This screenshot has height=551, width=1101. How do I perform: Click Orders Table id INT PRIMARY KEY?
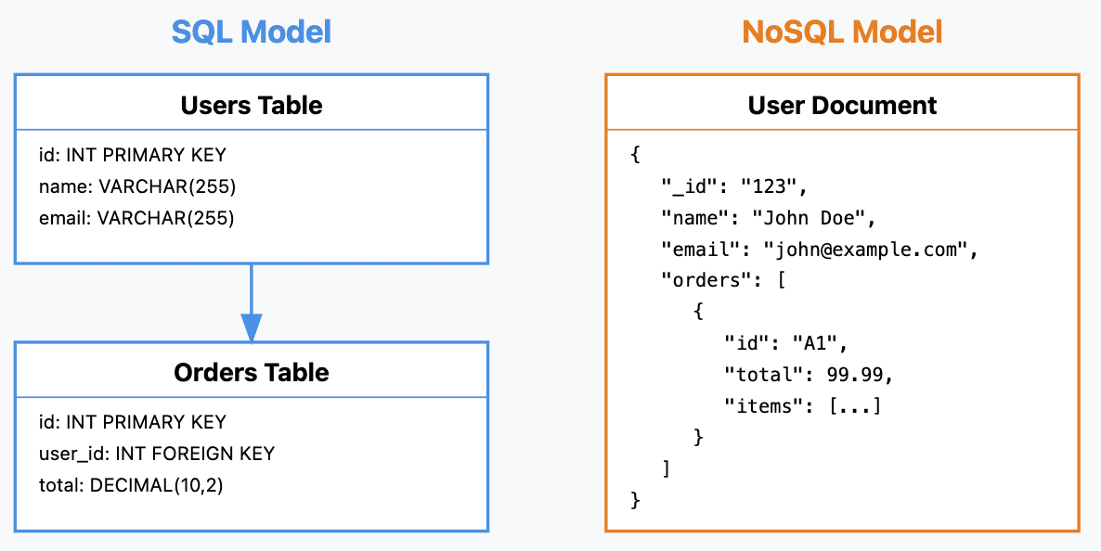point(133,422)
